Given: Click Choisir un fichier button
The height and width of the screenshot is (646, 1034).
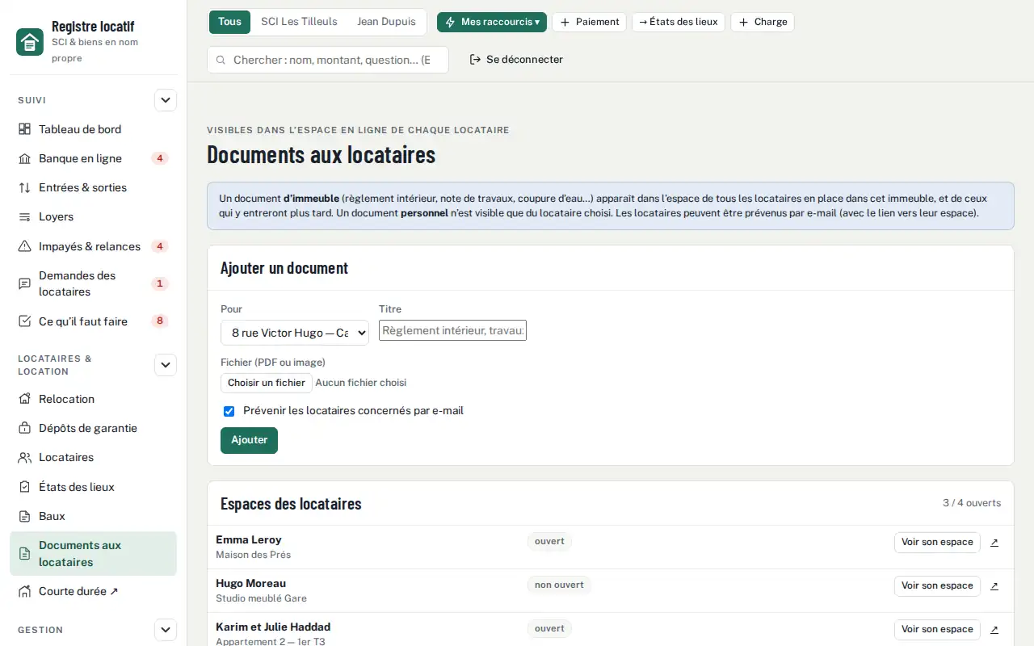Looking at the screenshot, I should coord(267,383).
